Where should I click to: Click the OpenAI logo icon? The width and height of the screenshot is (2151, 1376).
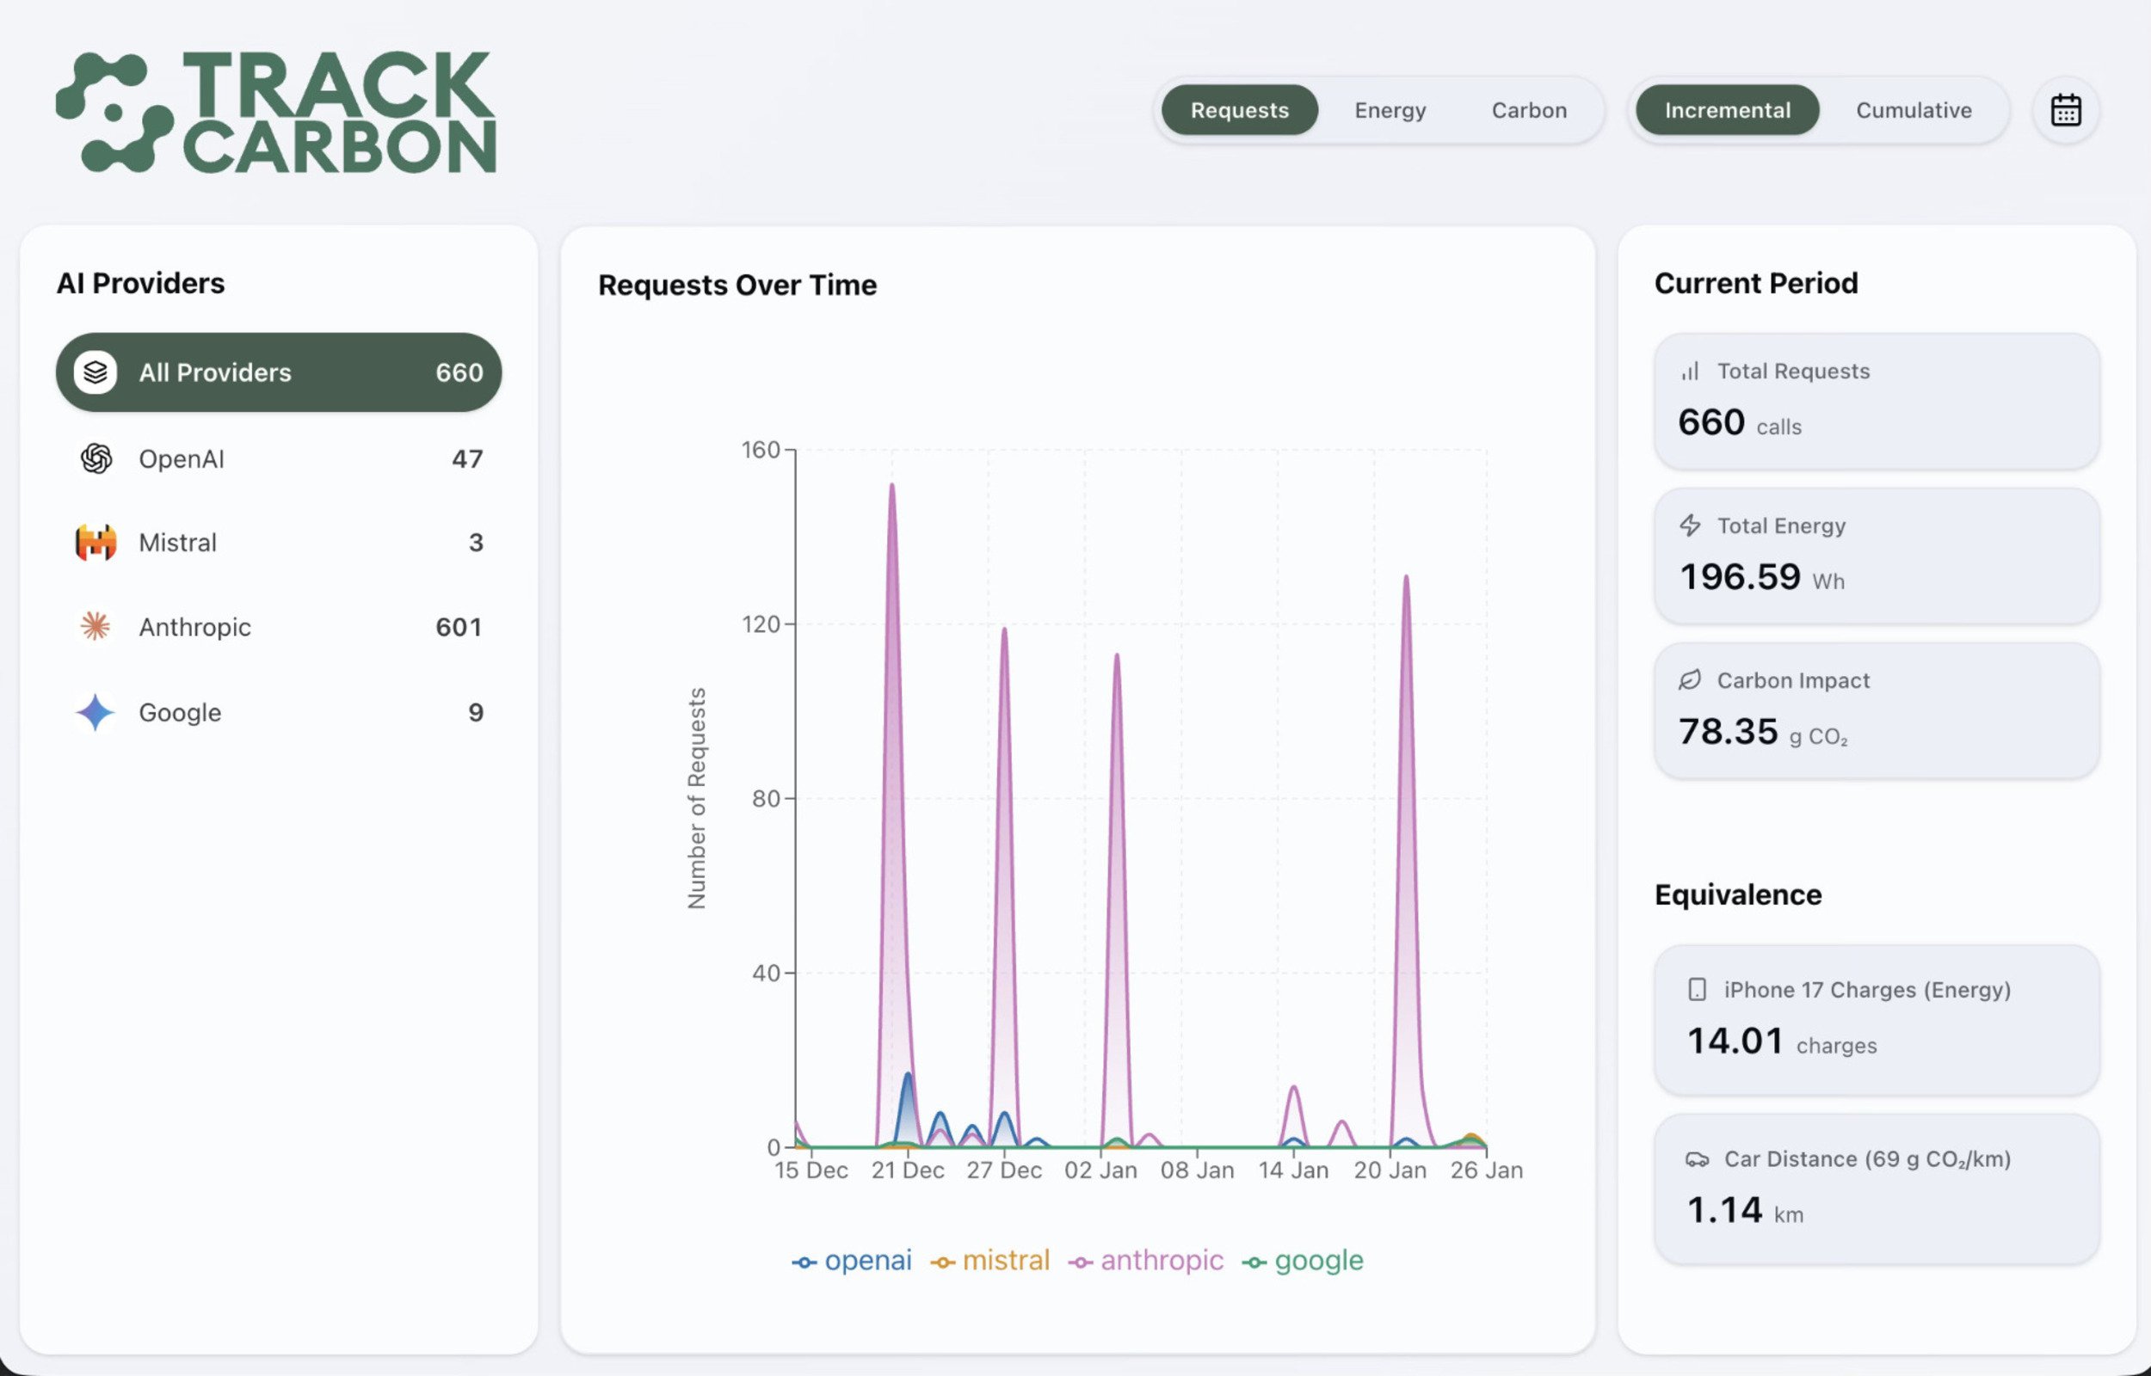point(96,459)
